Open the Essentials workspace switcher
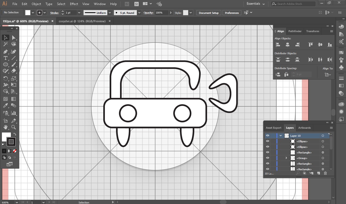The image size is (346, 204). click(x=256, y=4)
